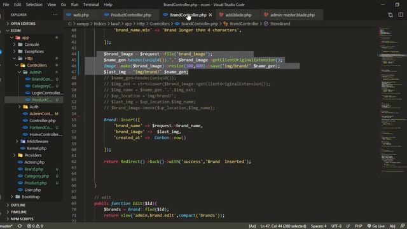This screenshot has width=407, height=229.
Task: Open the Help menu
Action: point(108,4)
